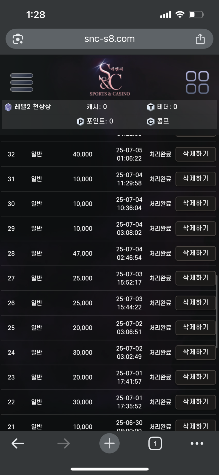Delete row 25 dated 25-07-02 03:06:51
Viewport: 219px width, 475px height.
coord(196,327)
